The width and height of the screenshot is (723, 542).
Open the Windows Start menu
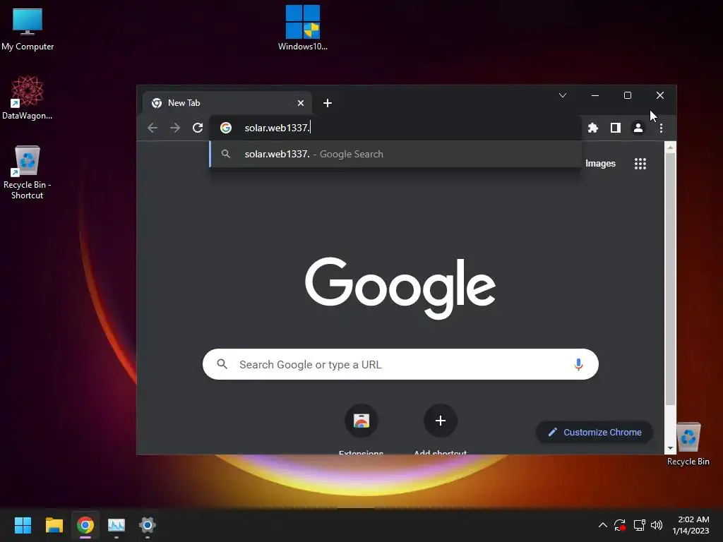coord(23,525)
